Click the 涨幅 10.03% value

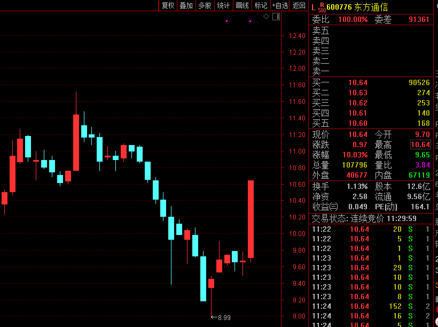click(x=355, y=155)
